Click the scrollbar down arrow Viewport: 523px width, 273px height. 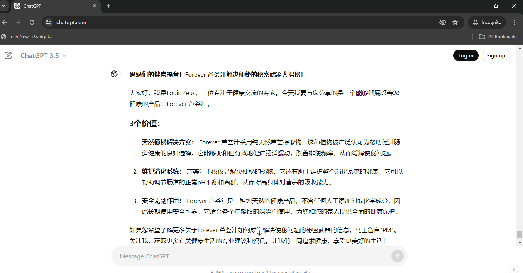pos(520,242)
